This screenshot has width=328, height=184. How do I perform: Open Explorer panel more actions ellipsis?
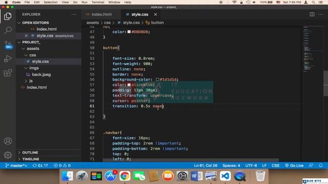74,14
